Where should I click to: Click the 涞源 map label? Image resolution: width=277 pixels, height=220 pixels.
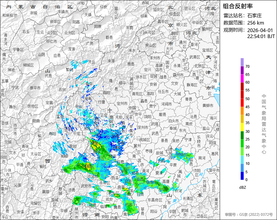click(x=111, y=61)
